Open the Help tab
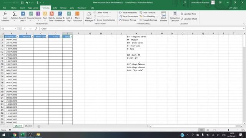Image resolution: width=246 pixels, height=138 pixels. [92, 8]
